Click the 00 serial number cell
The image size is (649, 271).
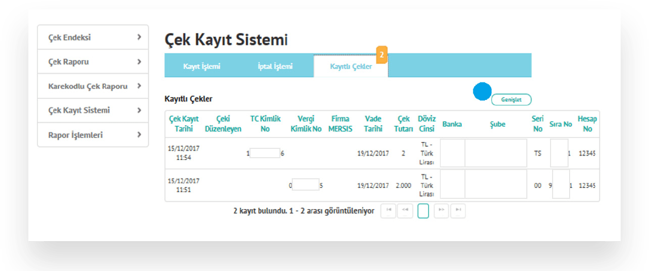(538, 185)
